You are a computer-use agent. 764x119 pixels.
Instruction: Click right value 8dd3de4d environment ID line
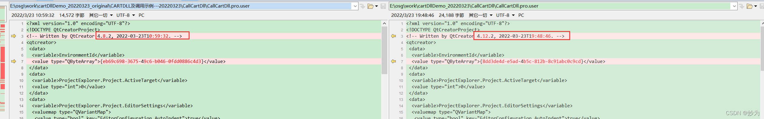pyautogui.click(x=508, y=61)
